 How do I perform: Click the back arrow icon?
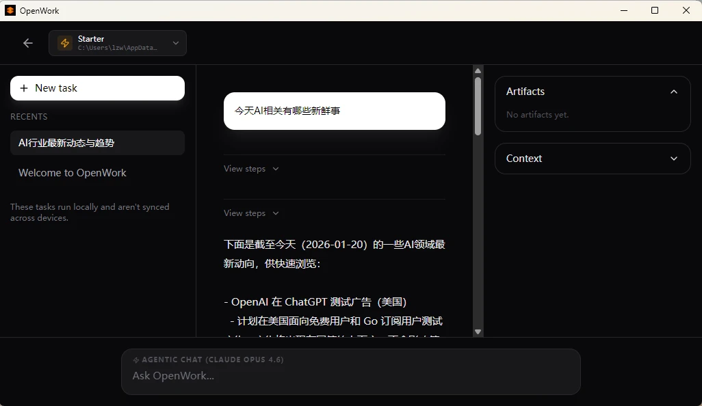point(28,43)
